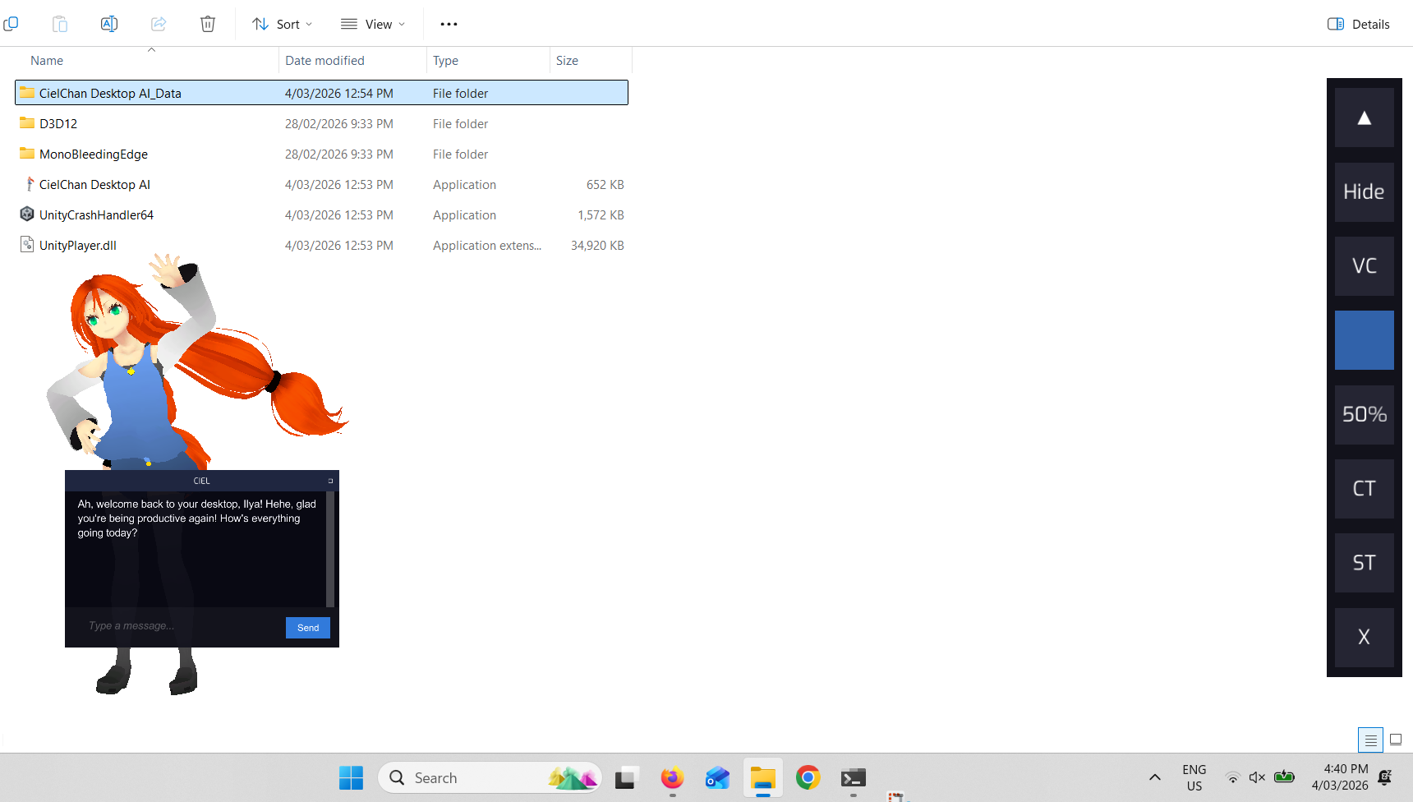Open the See more ellipsis menu

point(449,24)
